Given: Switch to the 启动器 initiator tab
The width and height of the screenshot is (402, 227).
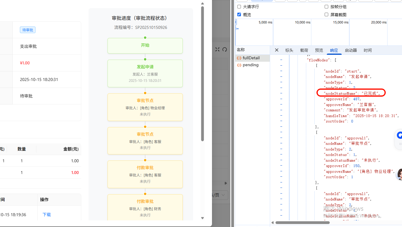Looking at the screenshot, I should (351, 50).
